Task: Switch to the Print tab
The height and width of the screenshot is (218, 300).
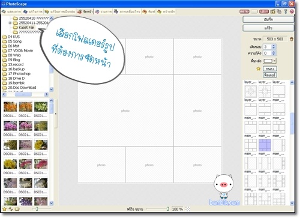Action: pyautogui.click(x=149, y=11)
